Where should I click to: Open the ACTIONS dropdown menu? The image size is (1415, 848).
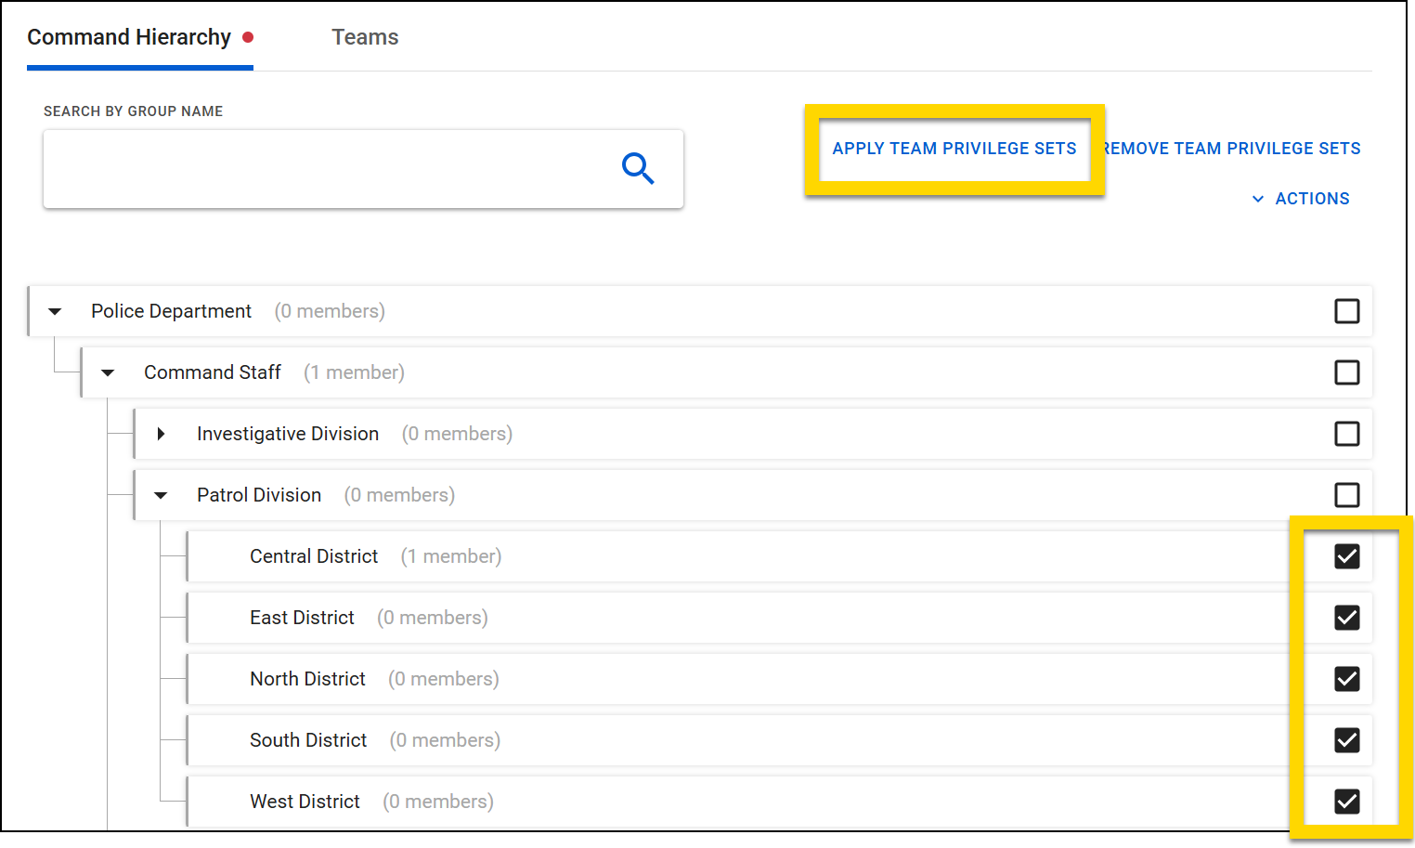coord(1300,198)
